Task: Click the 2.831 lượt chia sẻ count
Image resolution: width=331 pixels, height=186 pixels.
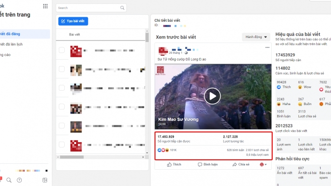Action: pos(257,150)
